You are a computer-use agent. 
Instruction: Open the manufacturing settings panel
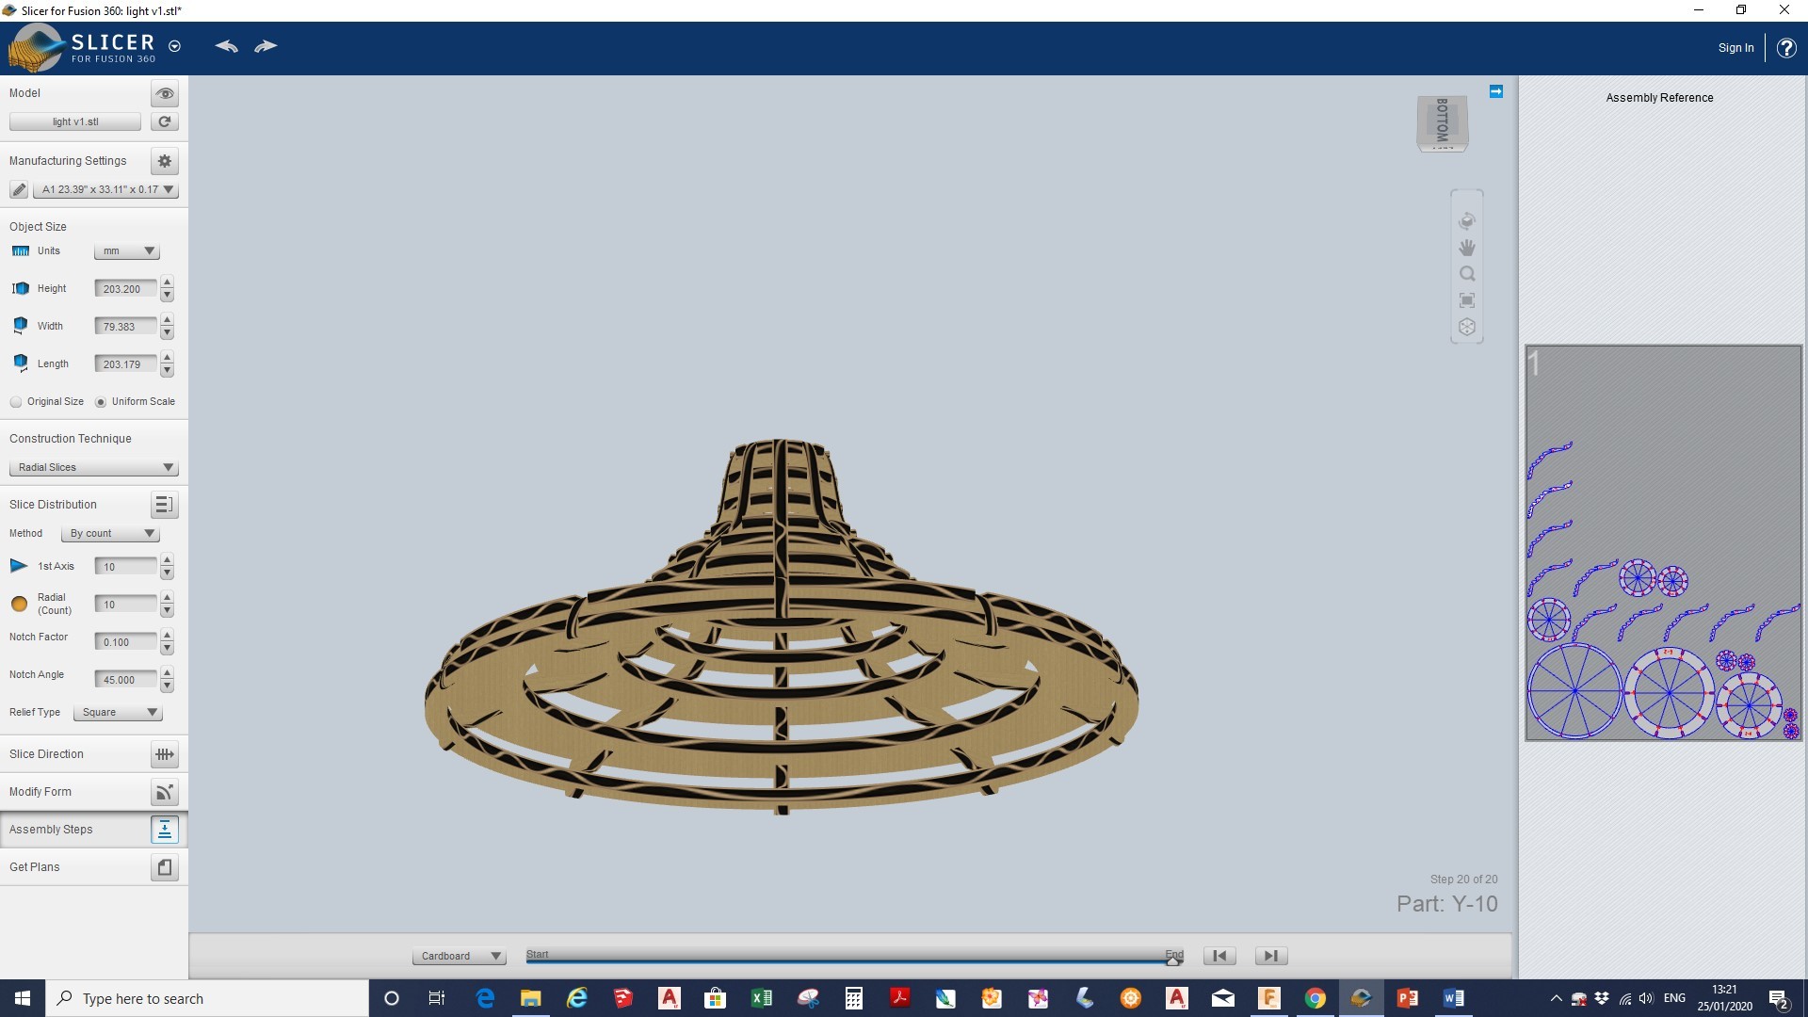[164, 159]
